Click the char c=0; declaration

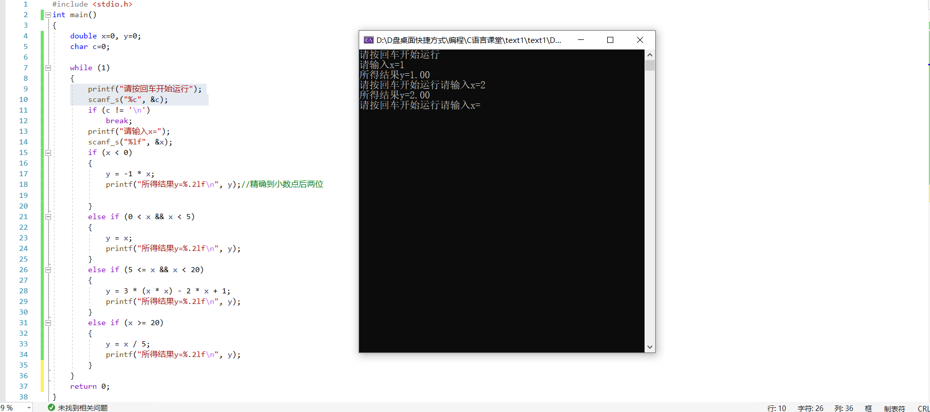click(90, 46)
